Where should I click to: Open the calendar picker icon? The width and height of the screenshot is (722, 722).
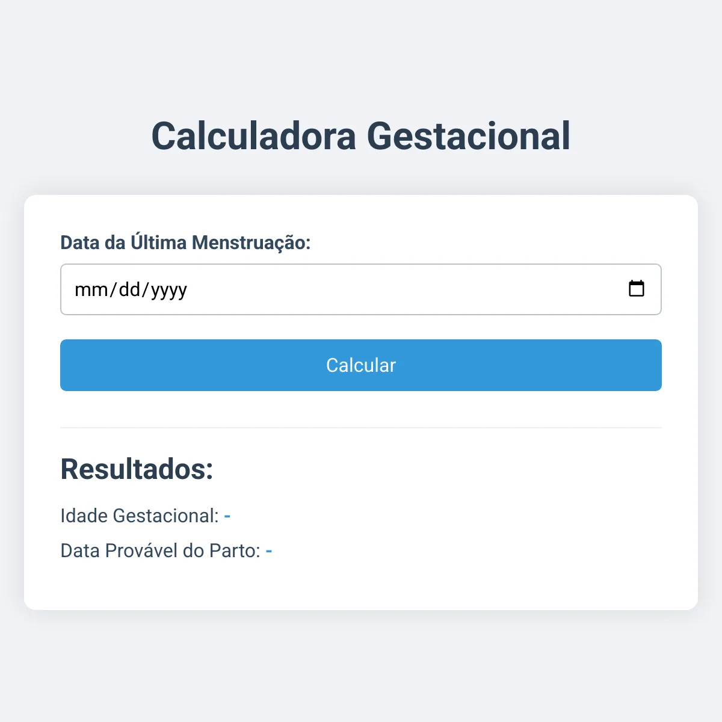636,289
